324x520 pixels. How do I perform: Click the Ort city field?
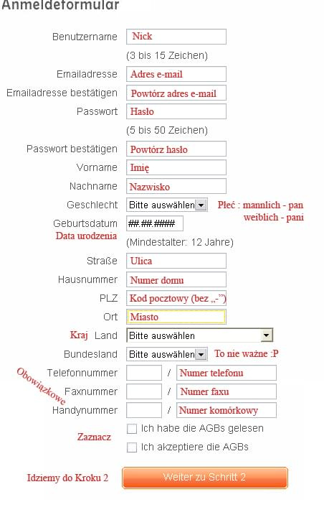(176, 317)
